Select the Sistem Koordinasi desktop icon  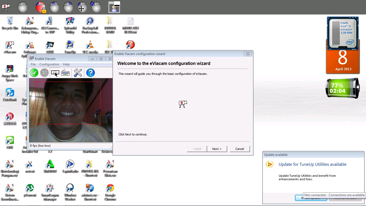tap(10, 192)
